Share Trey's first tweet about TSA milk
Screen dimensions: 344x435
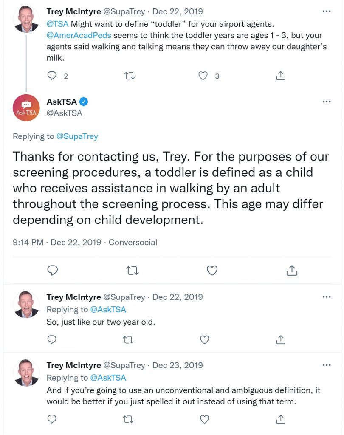click(281, 76)
